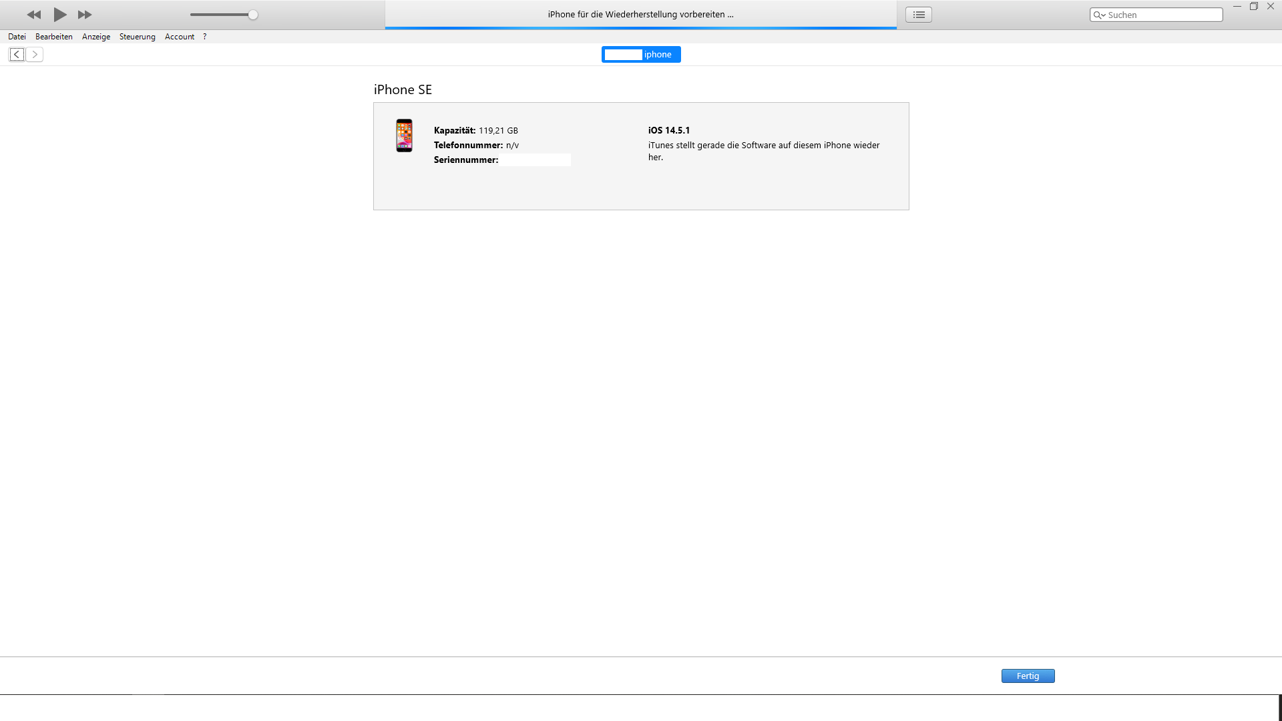Minimize the iTunes window

(x=1237, y=6)
